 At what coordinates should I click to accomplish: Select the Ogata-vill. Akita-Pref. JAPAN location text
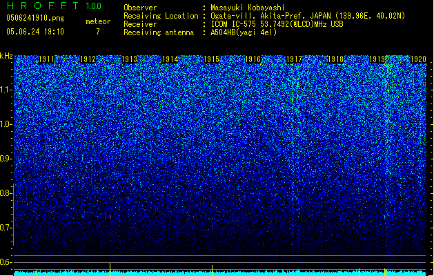coord(270,16)
